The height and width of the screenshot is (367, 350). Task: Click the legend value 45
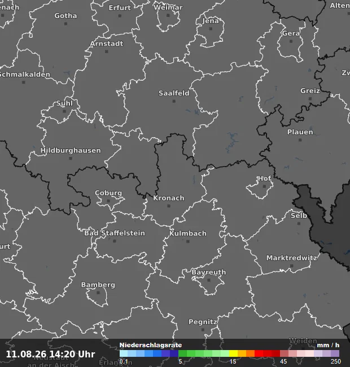click(283, 361)
